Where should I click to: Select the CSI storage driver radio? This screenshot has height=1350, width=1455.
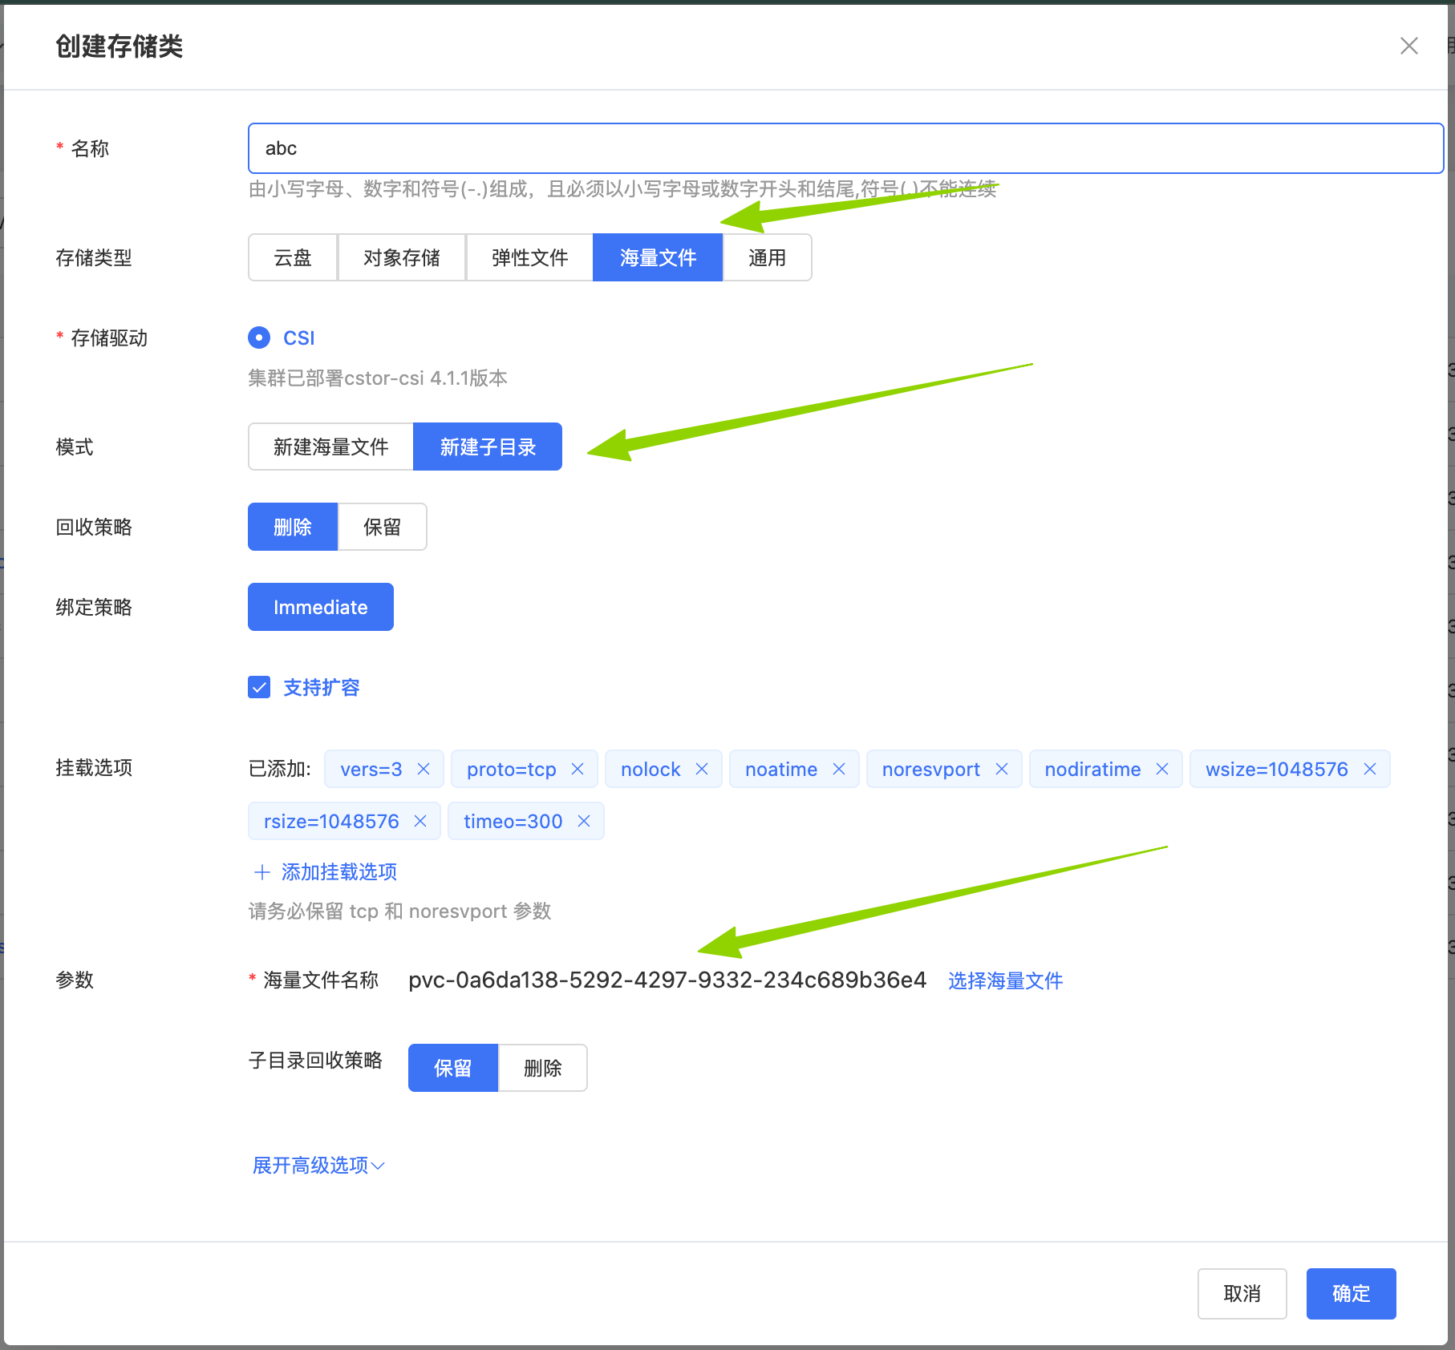pos(259,338)
